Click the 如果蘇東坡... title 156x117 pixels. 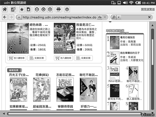click(19, 107)
